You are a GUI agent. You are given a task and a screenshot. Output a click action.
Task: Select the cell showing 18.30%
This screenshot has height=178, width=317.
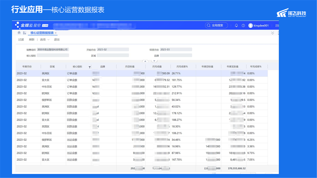[183, 126]
